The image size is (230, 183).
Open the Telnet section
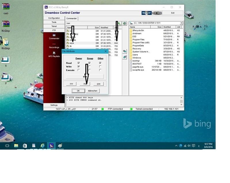(x=54, y=26)
